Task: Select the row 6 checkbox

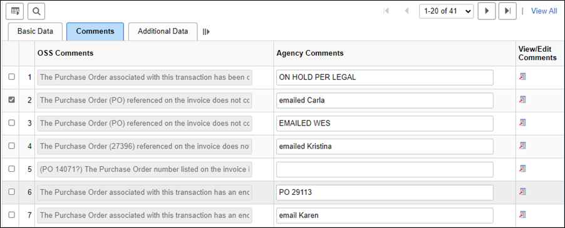Action: (x=11, y=192)
